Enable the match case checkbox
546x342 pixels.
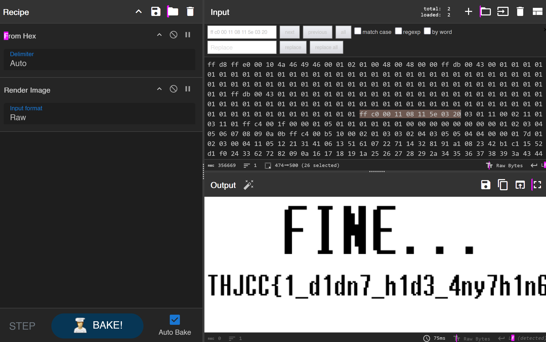coord(358,31)
